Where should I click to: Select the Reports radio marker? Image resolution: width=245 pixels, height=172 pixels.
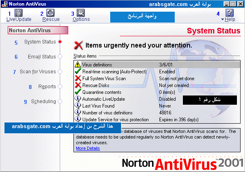click(x=60, y=86)
